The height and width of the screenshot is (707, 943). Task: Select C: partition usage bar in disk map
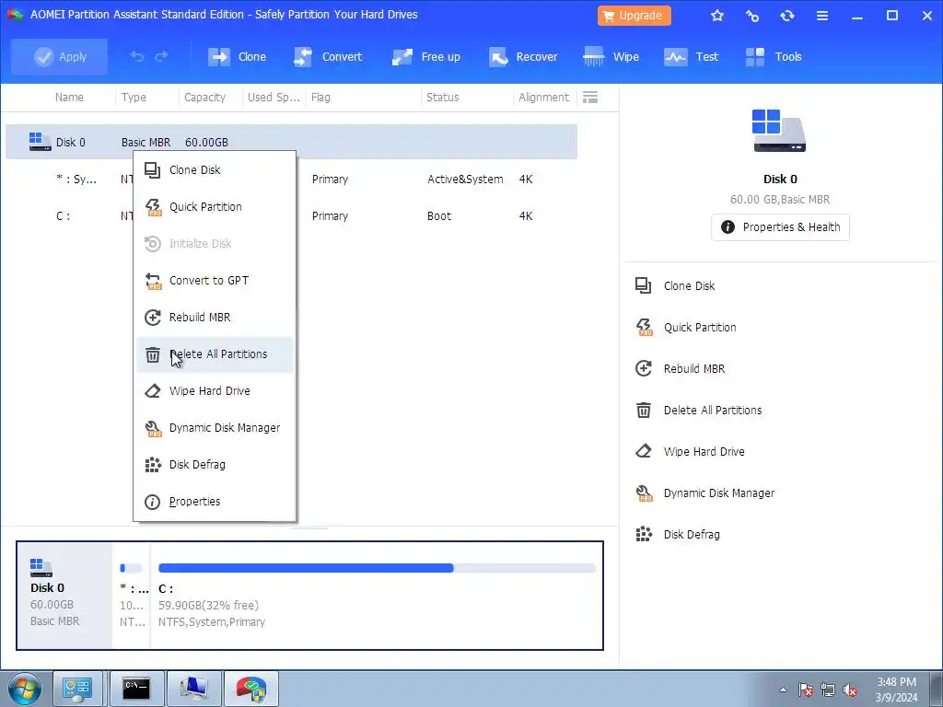point(377,568)
